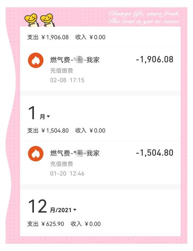Expand the 12月/2021 month dropdown arrow
This screenshot has height=251, width=193.
(x=75, y=210)
